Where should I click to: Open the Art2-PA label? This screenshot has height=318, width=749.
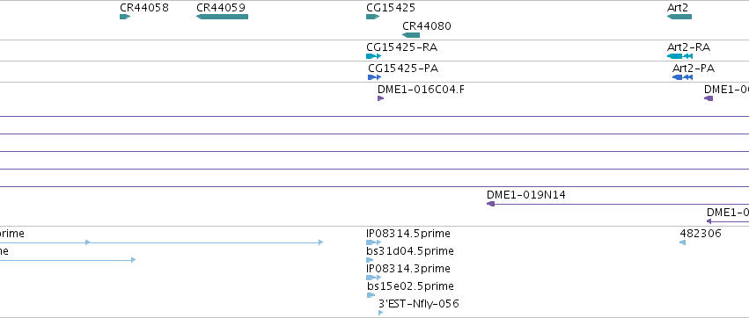click(x=694, y=69)
